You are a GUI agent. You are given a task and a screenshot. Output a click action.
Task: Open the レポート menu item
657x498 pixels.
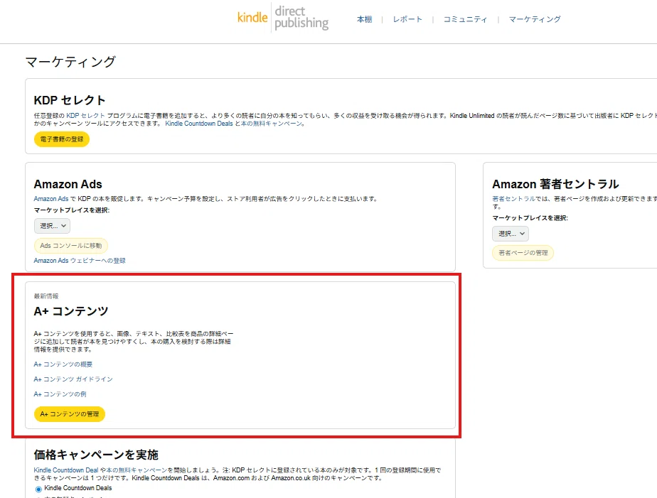pyautogui.click(x=407, y=19)
